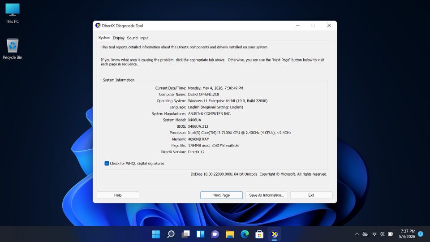This screenshot has width=430, height=242.
Task: Open the notification badge in tray
Action: (421, 234)
